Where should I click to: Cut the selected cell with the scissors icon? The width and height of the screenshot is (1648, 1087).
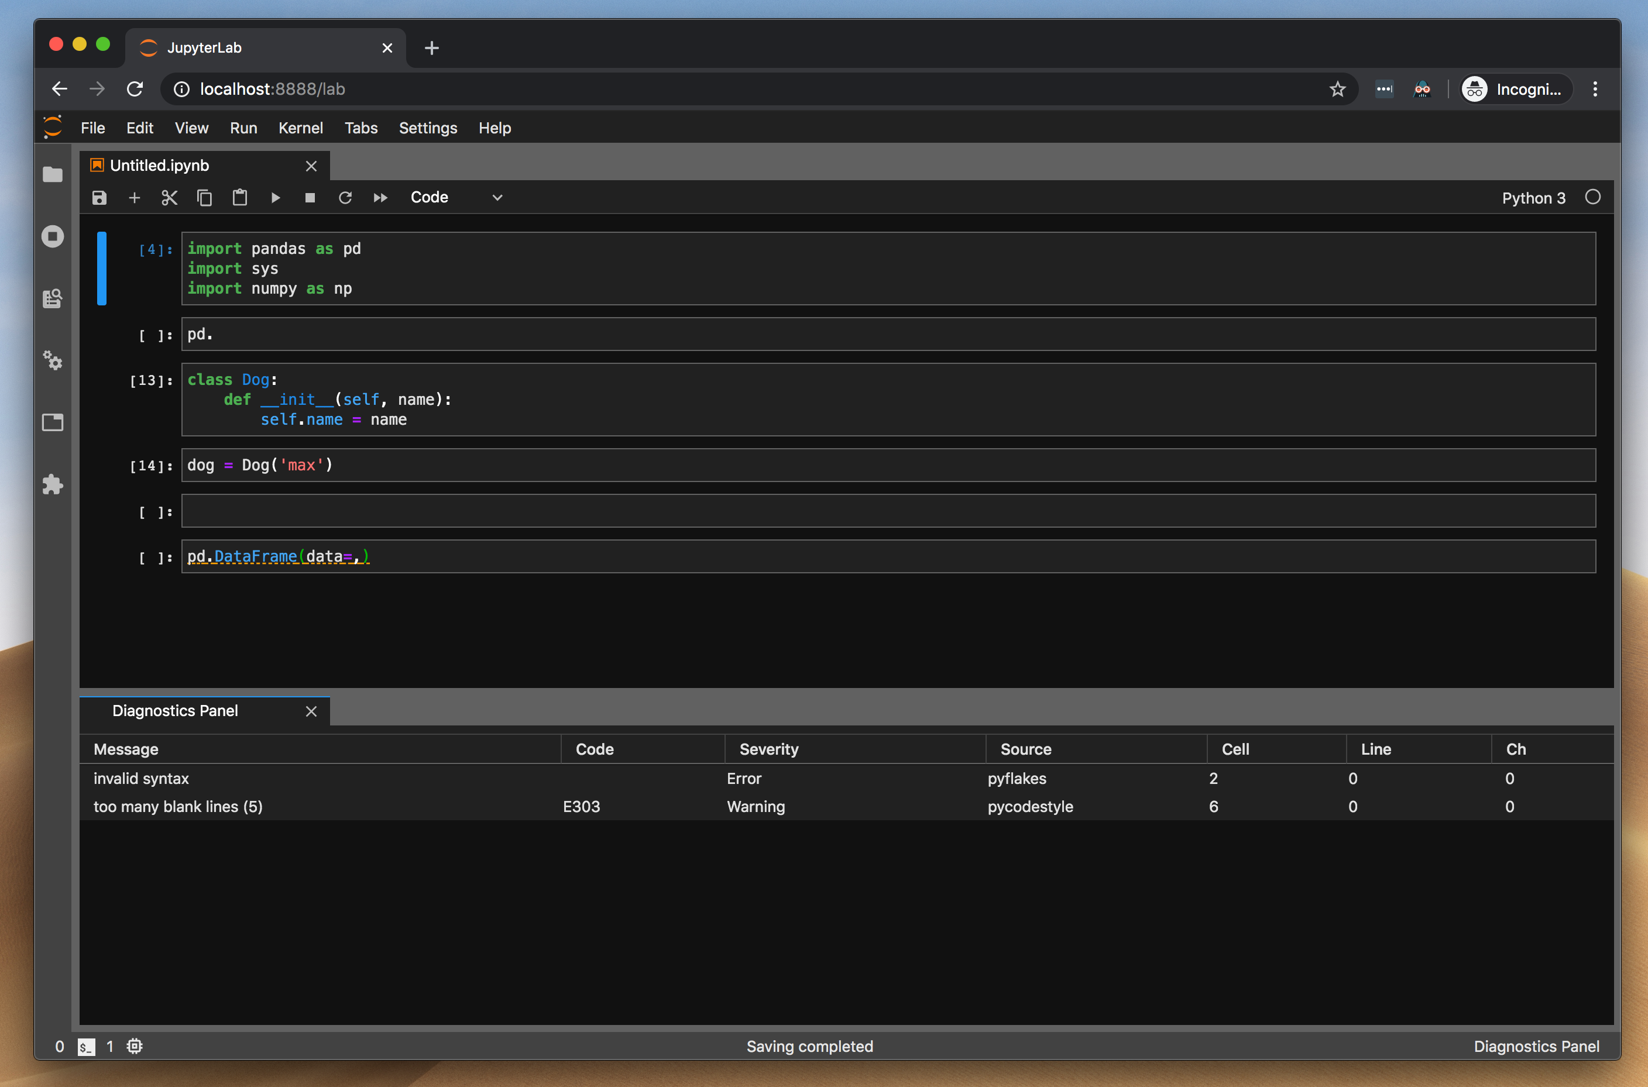coord(169,198)
